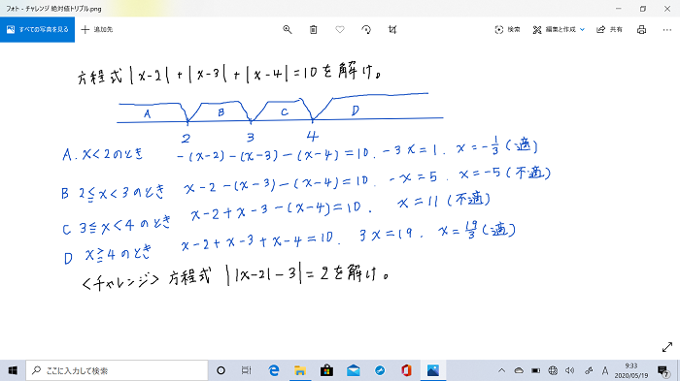680x381 pixels.
Task: Delete the photo with trash icon
Action: tap(313, 29)
